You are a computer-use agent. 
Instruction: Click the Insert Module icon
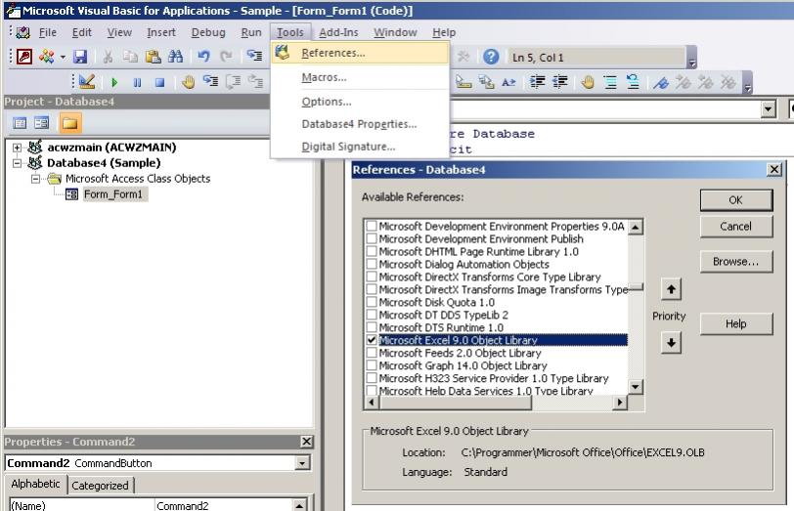(47, 56)
